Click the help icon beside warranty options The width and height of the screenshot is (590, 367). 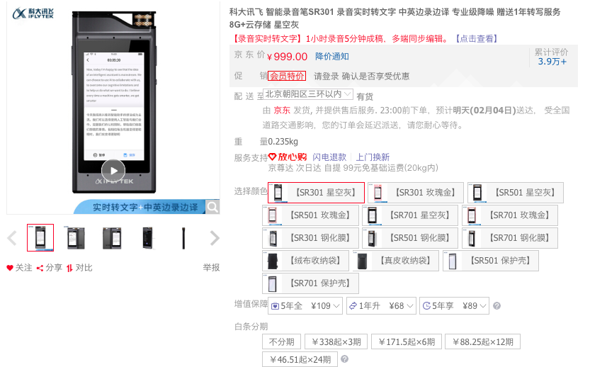click(x=497, y=306)
